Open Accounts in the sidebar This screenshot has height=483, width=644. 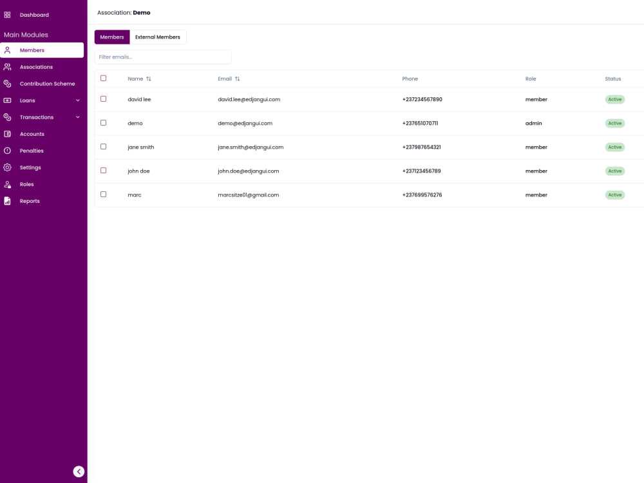click(x=32, y=134)
